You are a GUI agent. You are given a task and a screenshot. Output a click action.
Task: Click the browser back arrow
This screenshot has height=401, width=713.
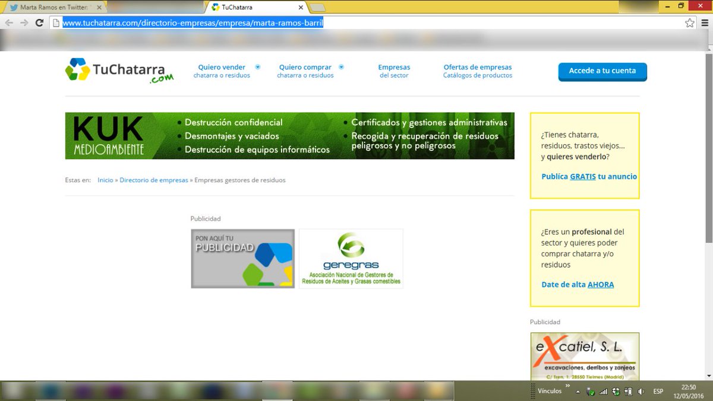pos(9,23)
